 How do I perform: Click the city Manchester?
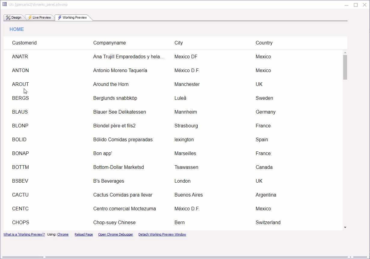pos(187,84)
